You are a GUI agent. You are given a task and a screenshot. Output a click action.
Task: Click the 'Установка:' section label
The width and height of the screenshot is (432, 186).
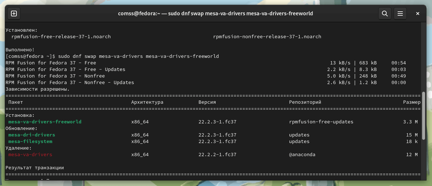20,115
